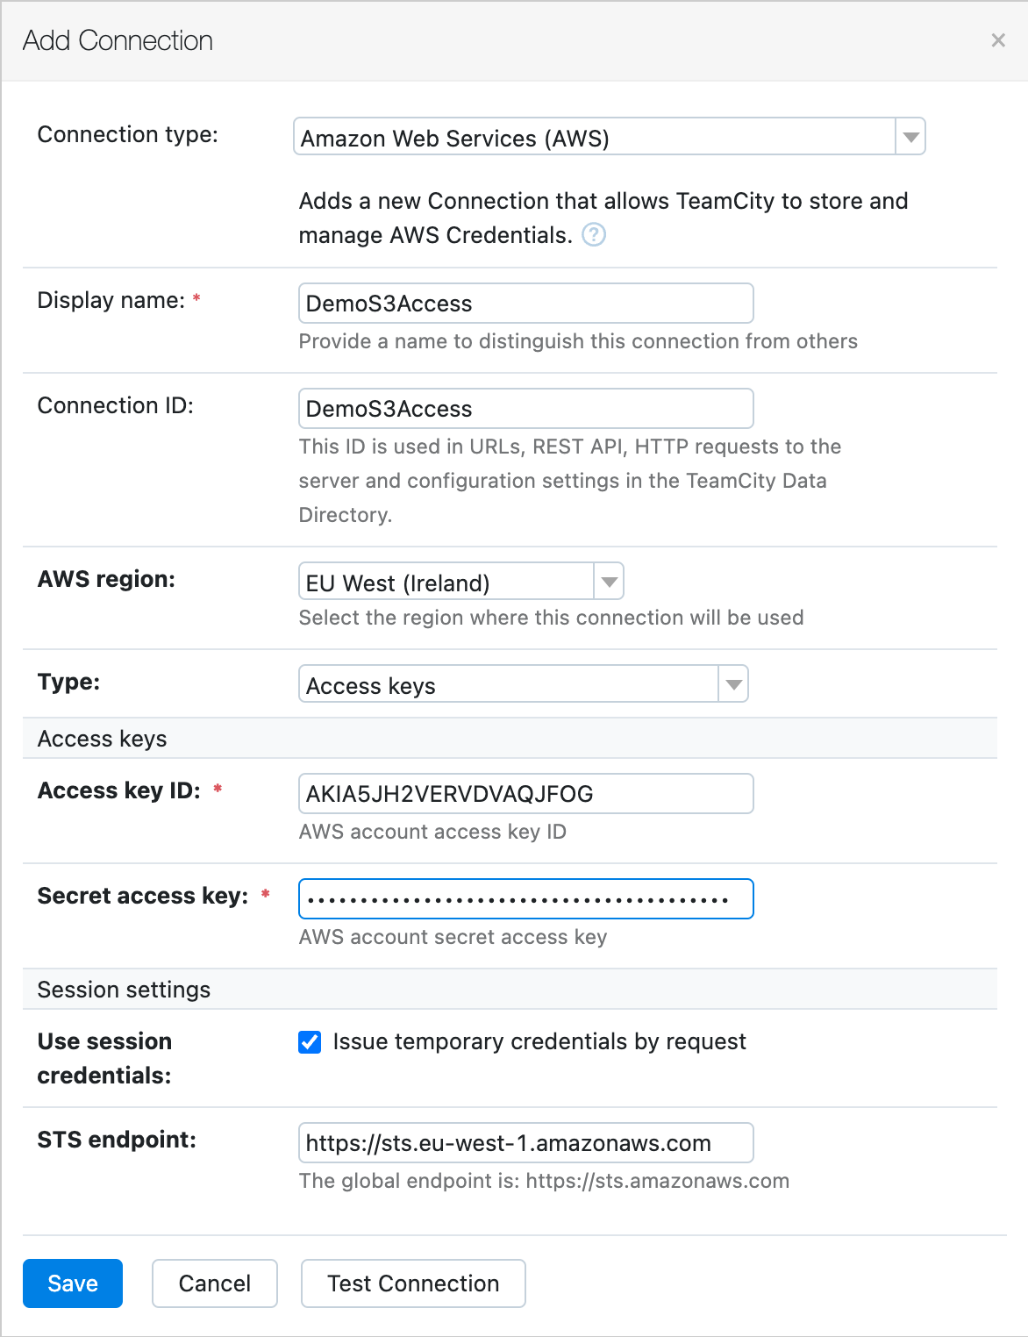Click into the Connection ID field

(525, 409)
